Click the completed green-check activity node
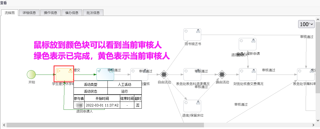The height and width of the screenshot is (129, 320). pos(105,74)
